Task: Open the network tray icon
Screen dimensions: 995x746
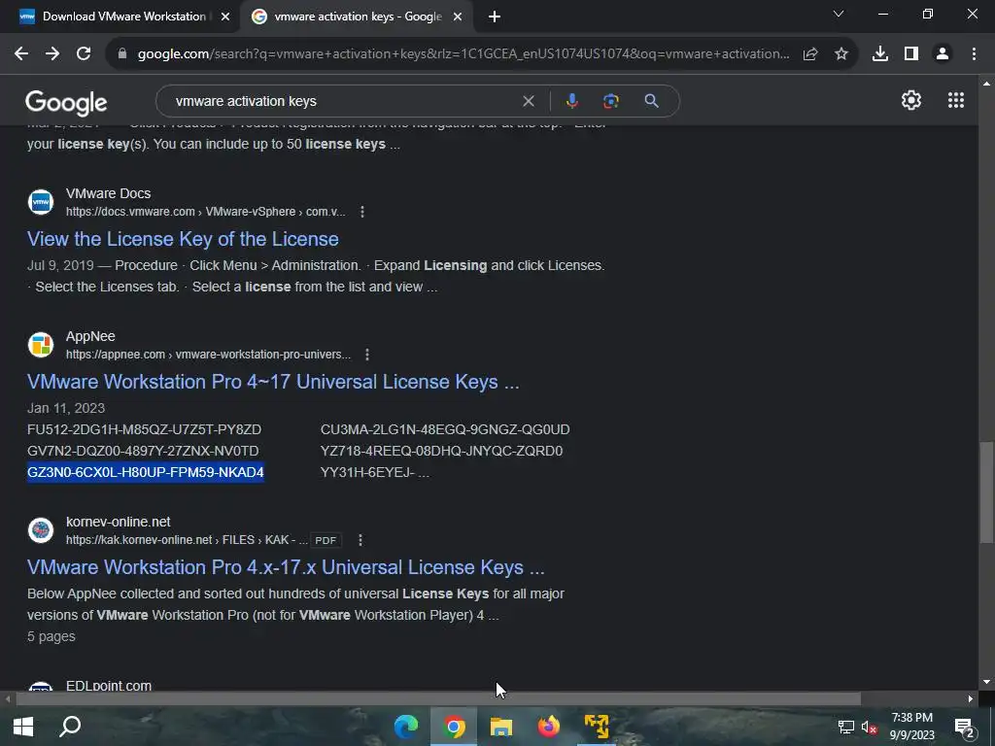Action: point(845,727)
